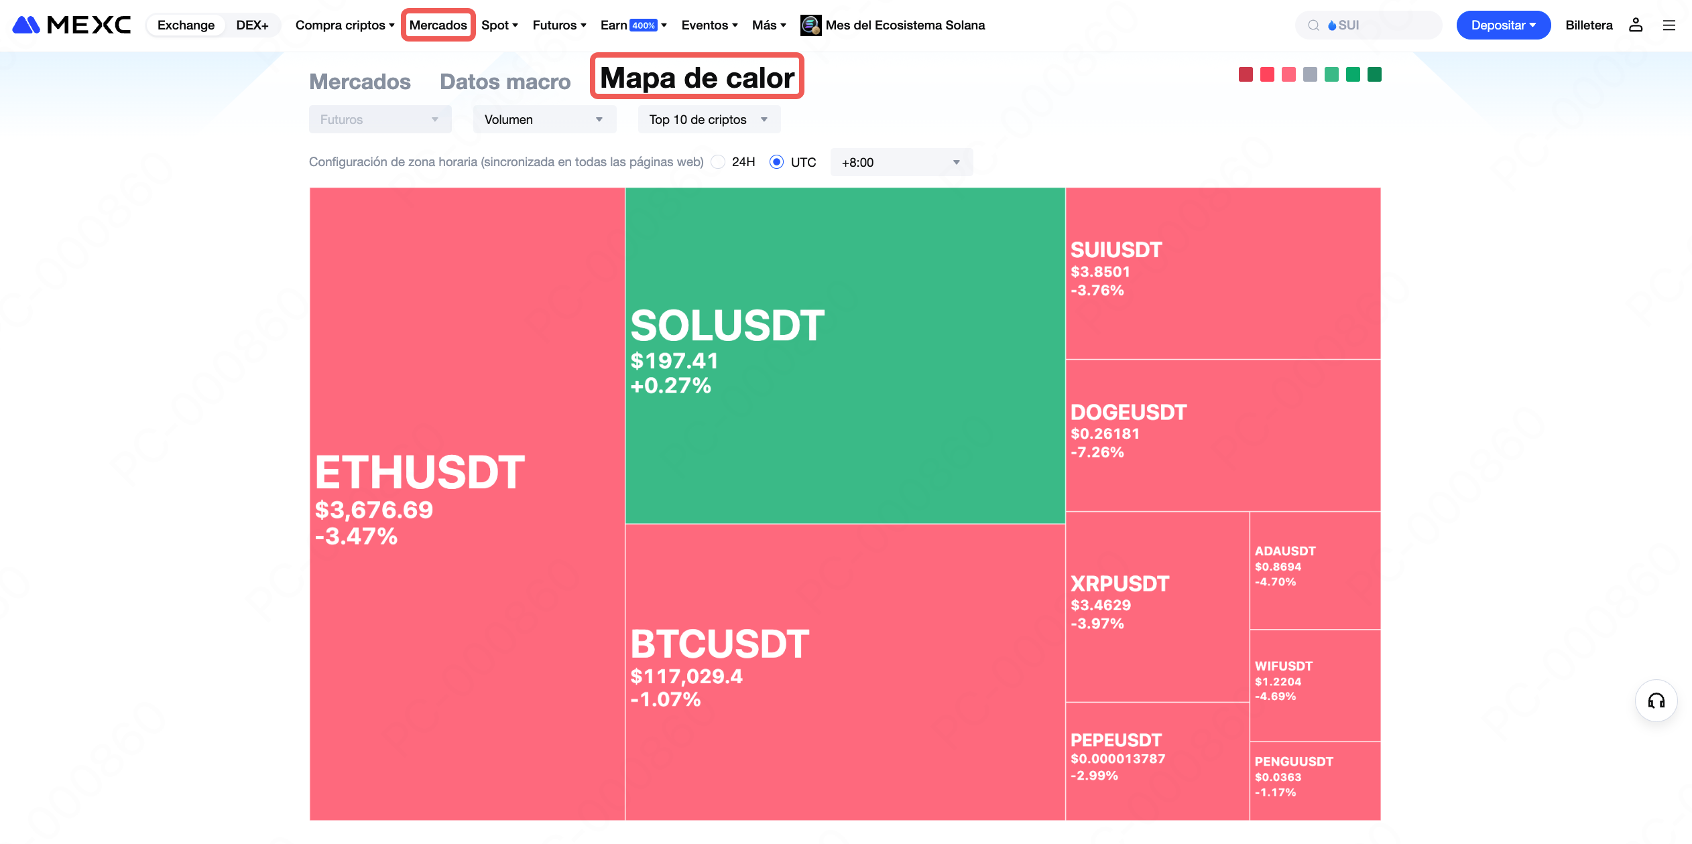
Task: Select the UTC radio button
Action: (x=776, y=162)
